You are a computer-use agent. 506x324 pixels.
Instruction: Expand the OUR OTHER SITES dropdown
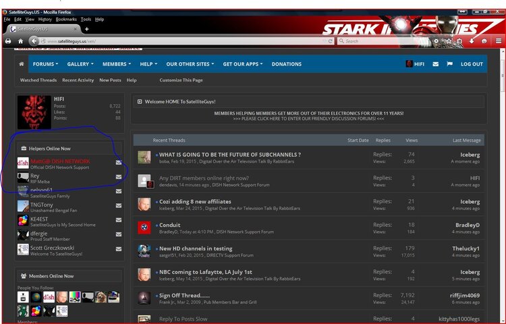pyautogui.click(x=190, y=64)
